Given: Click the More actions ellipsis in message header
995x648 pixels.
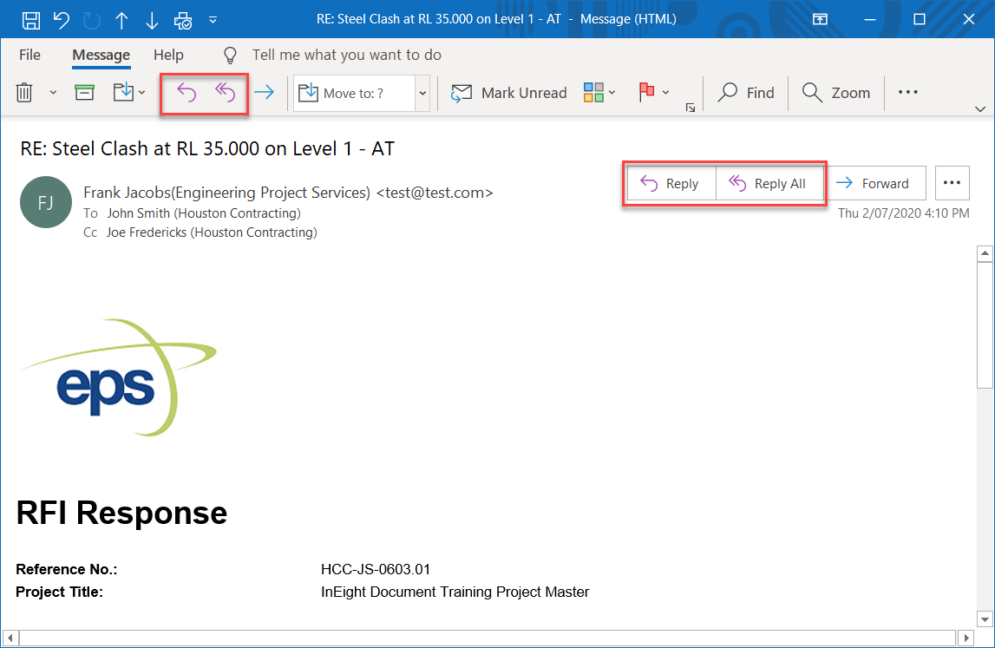Looking at the screenshot, I should (x=952, y=183).
